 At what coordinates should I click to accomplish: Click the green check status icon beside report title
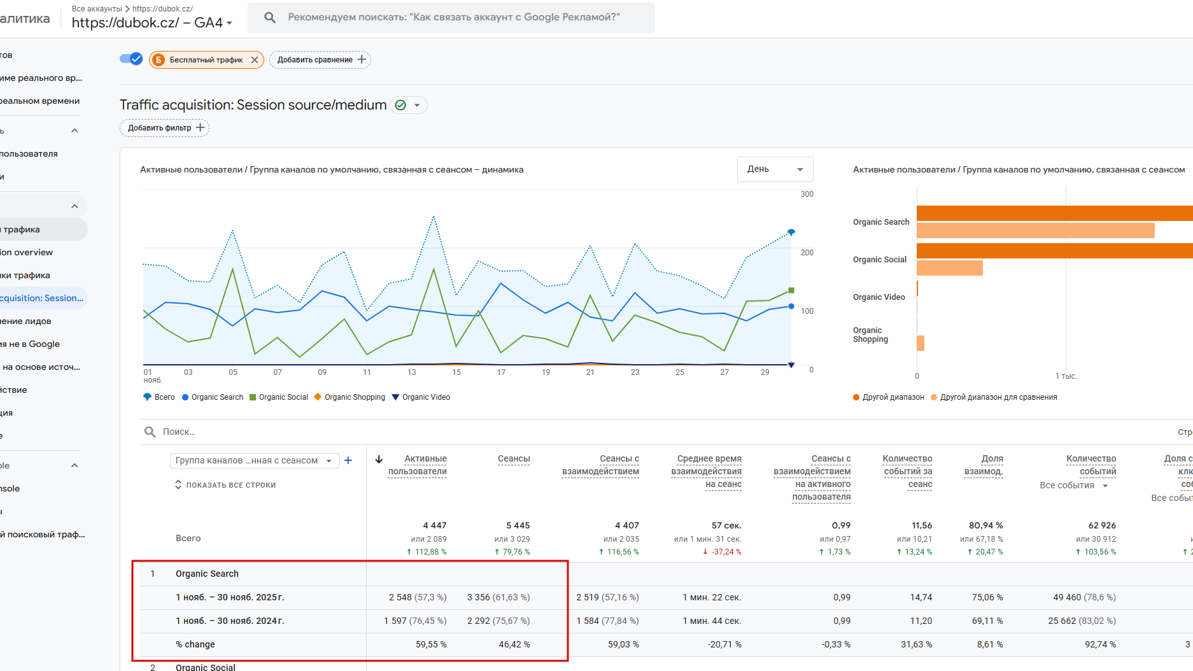tap(400, 105)
